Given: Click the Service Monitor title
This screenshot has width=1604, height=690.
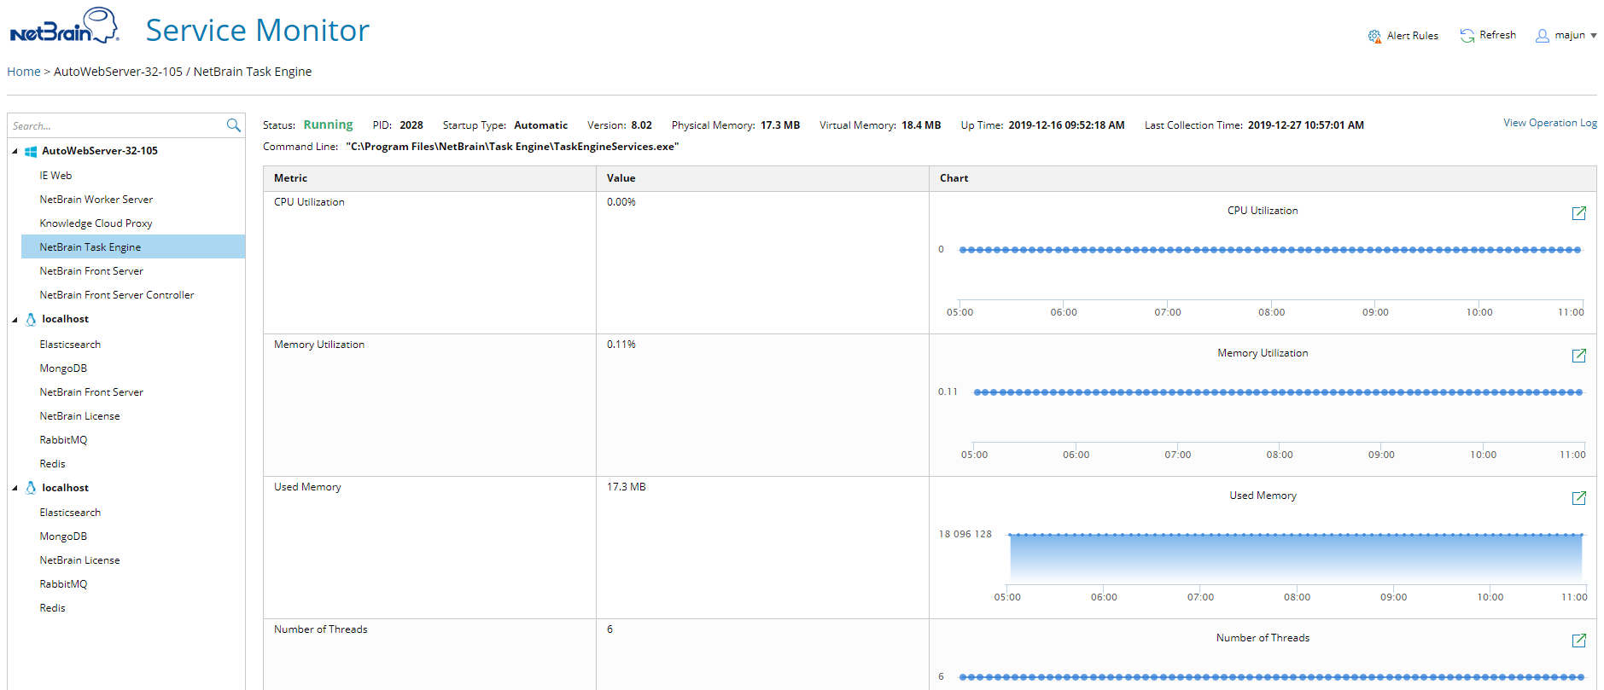Looking at the screenshot, I should click(x=257, y=30).
